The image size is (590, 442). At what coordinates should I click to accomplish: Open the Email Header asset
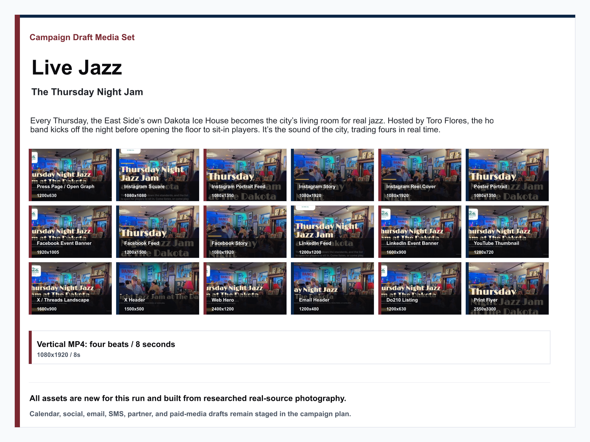(332, 288)
